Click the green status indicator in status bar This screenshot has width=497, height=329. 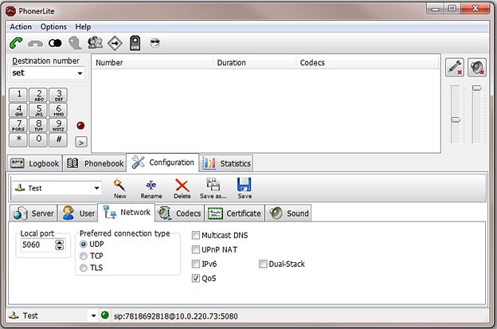105,315
